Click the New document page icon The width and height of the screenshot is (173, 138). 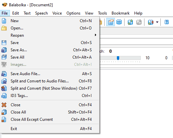tap(4, 21)
